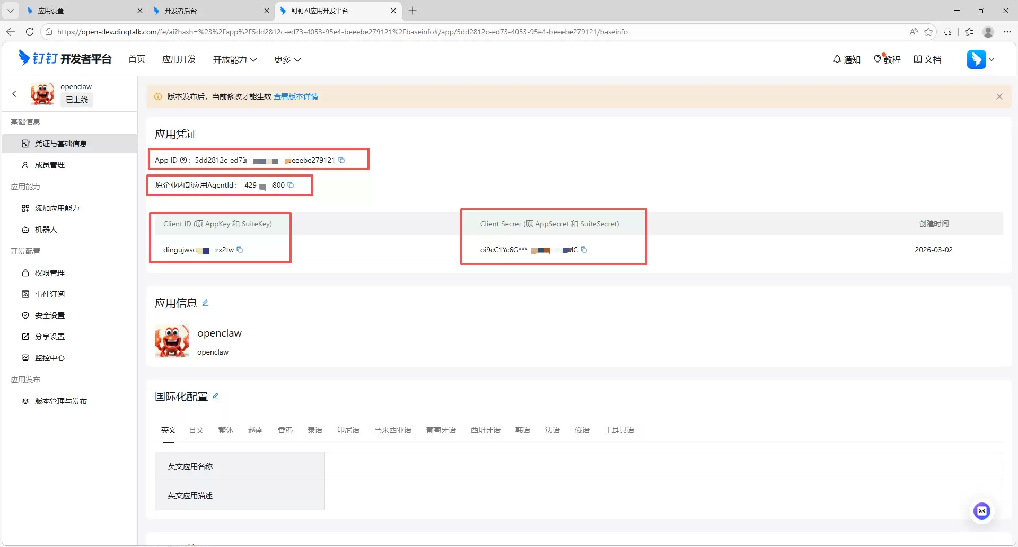Copy the App ID value

click(x=341, y=160)
